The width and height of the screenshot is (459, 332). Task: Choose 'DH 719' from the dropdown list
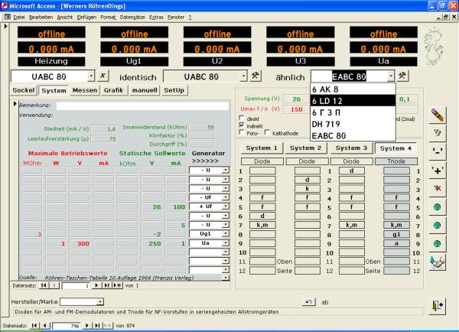click(353, 124)
